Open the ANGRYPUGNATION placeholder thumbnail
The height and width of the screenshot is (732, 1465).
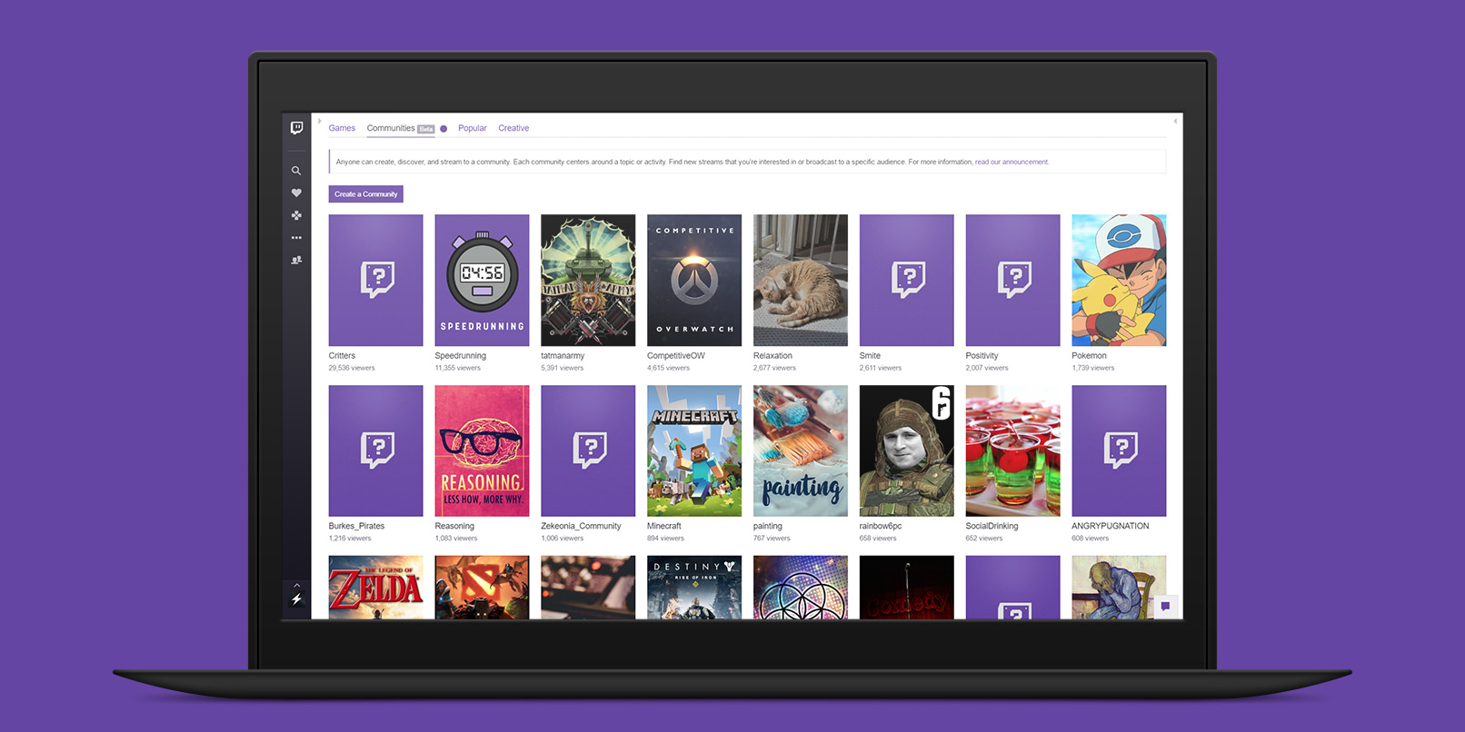tap(1119, 450)
